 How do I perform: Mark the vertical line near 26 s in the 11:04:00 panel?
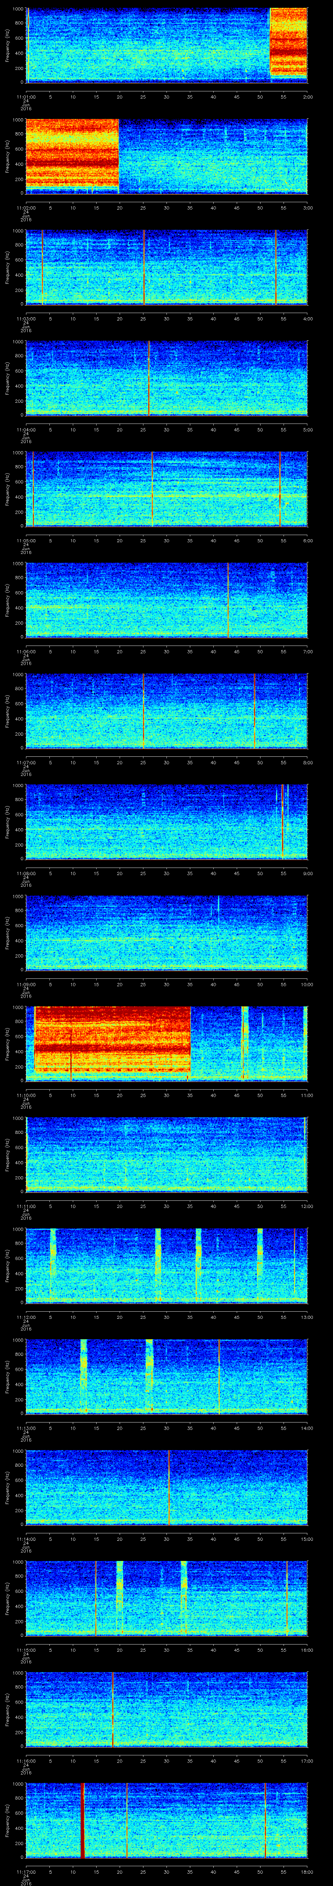[149, 378]
